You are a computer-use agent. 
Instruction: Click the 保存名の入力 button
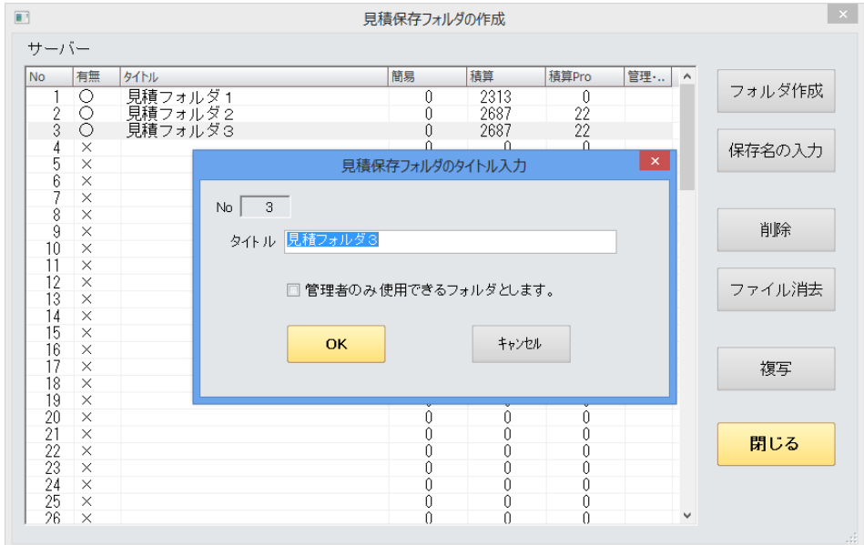(x=776, y=150)
